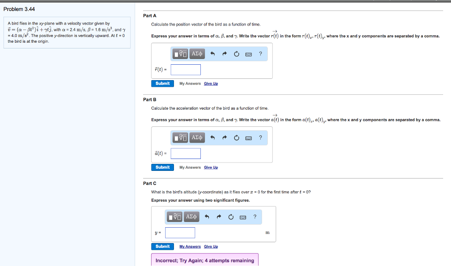Open My Answers for Part A

(x=190, y=83)
